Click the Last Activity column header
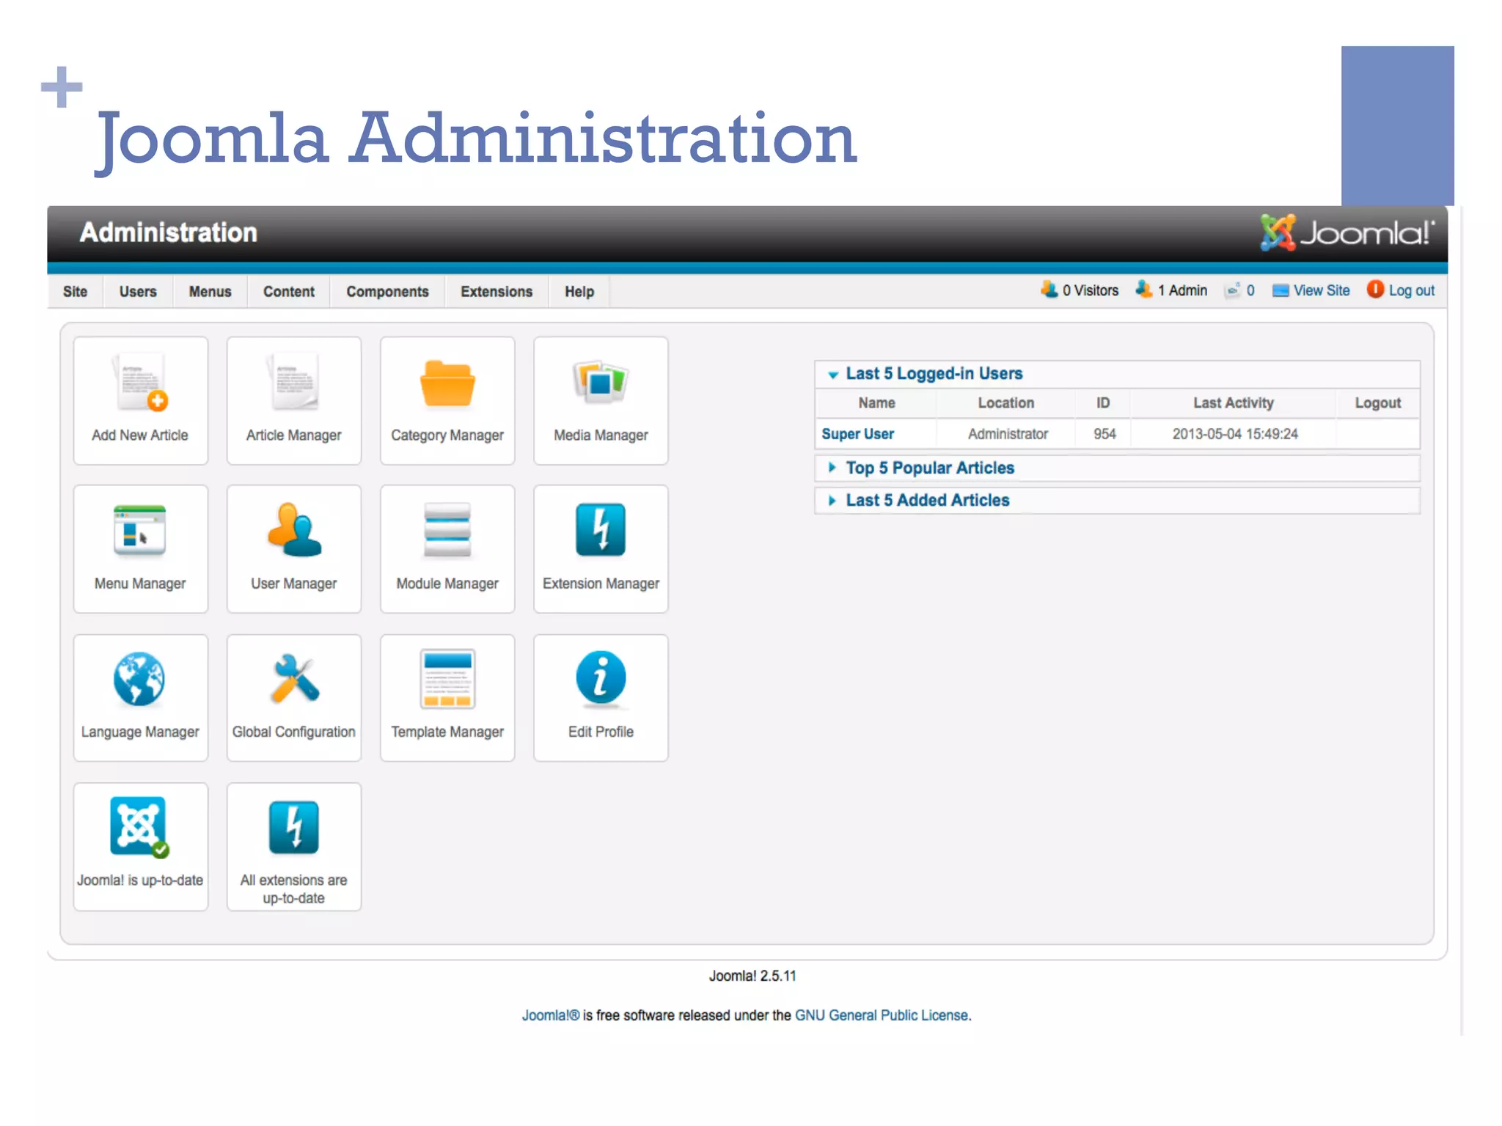Screen dimensions: 1502x1126 coord(1234,402)
